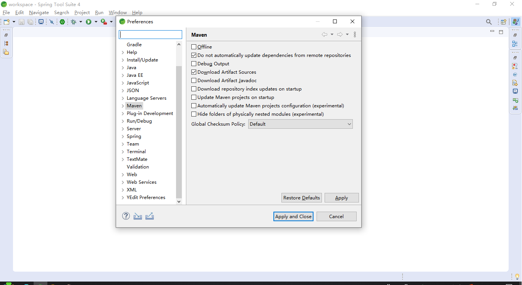Launch the Spring Boot Dashboard icon
The image size is (522, 285).
(62, 22)
